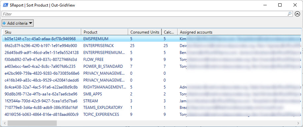Select the ENTERPRISEPACK product cell
303x127 pixels.
tap(98, 46)
